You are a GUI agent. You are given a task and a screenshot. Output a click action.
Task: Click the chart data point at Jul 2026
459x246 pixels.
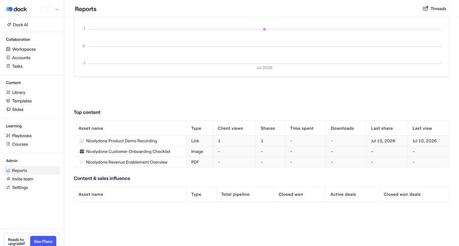(x=264, y=29)
